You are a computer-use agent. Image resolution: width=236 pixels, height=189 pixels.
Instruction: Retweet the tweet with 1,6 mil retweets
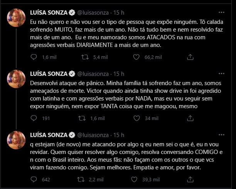82,118
